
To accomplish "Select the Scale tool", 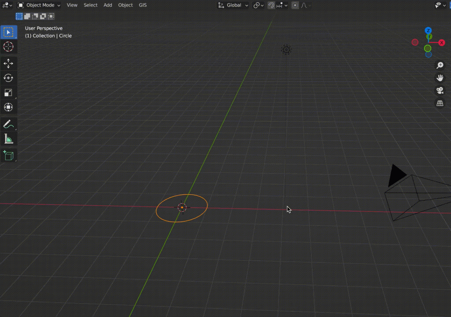I will coord(8,92).
